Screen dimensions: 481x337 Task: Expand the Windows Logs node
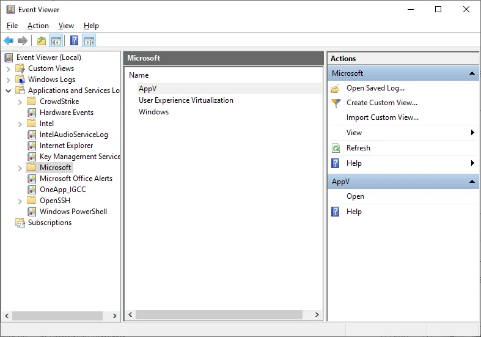pyautogui.click(x=9, y=80)
